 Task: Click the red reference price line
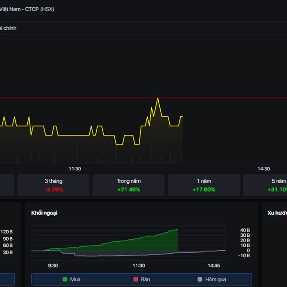click(72, 98)
